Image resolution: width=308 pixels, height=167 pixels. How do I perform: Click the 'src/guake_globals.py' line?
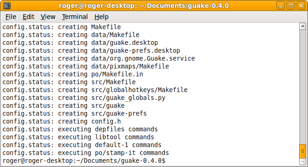(x=84, y=98)
